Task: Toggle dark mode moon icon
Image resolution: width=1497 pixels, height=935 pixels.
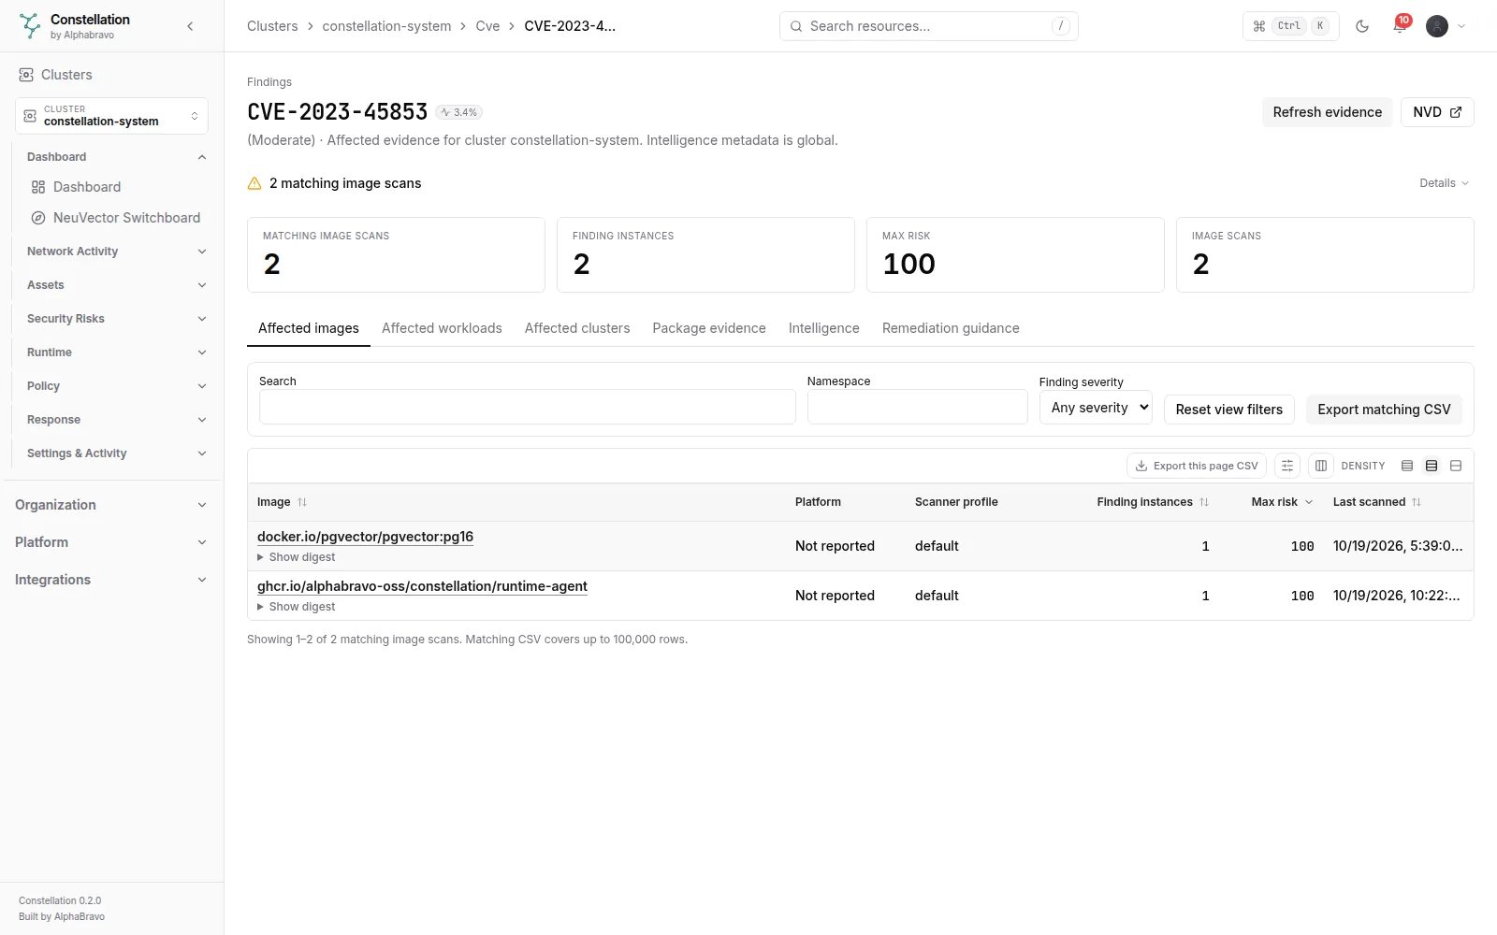Action: point(1362,26)
